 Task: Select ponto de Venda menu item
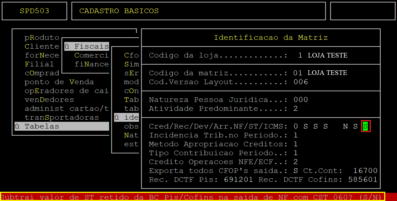coord(59,82)
